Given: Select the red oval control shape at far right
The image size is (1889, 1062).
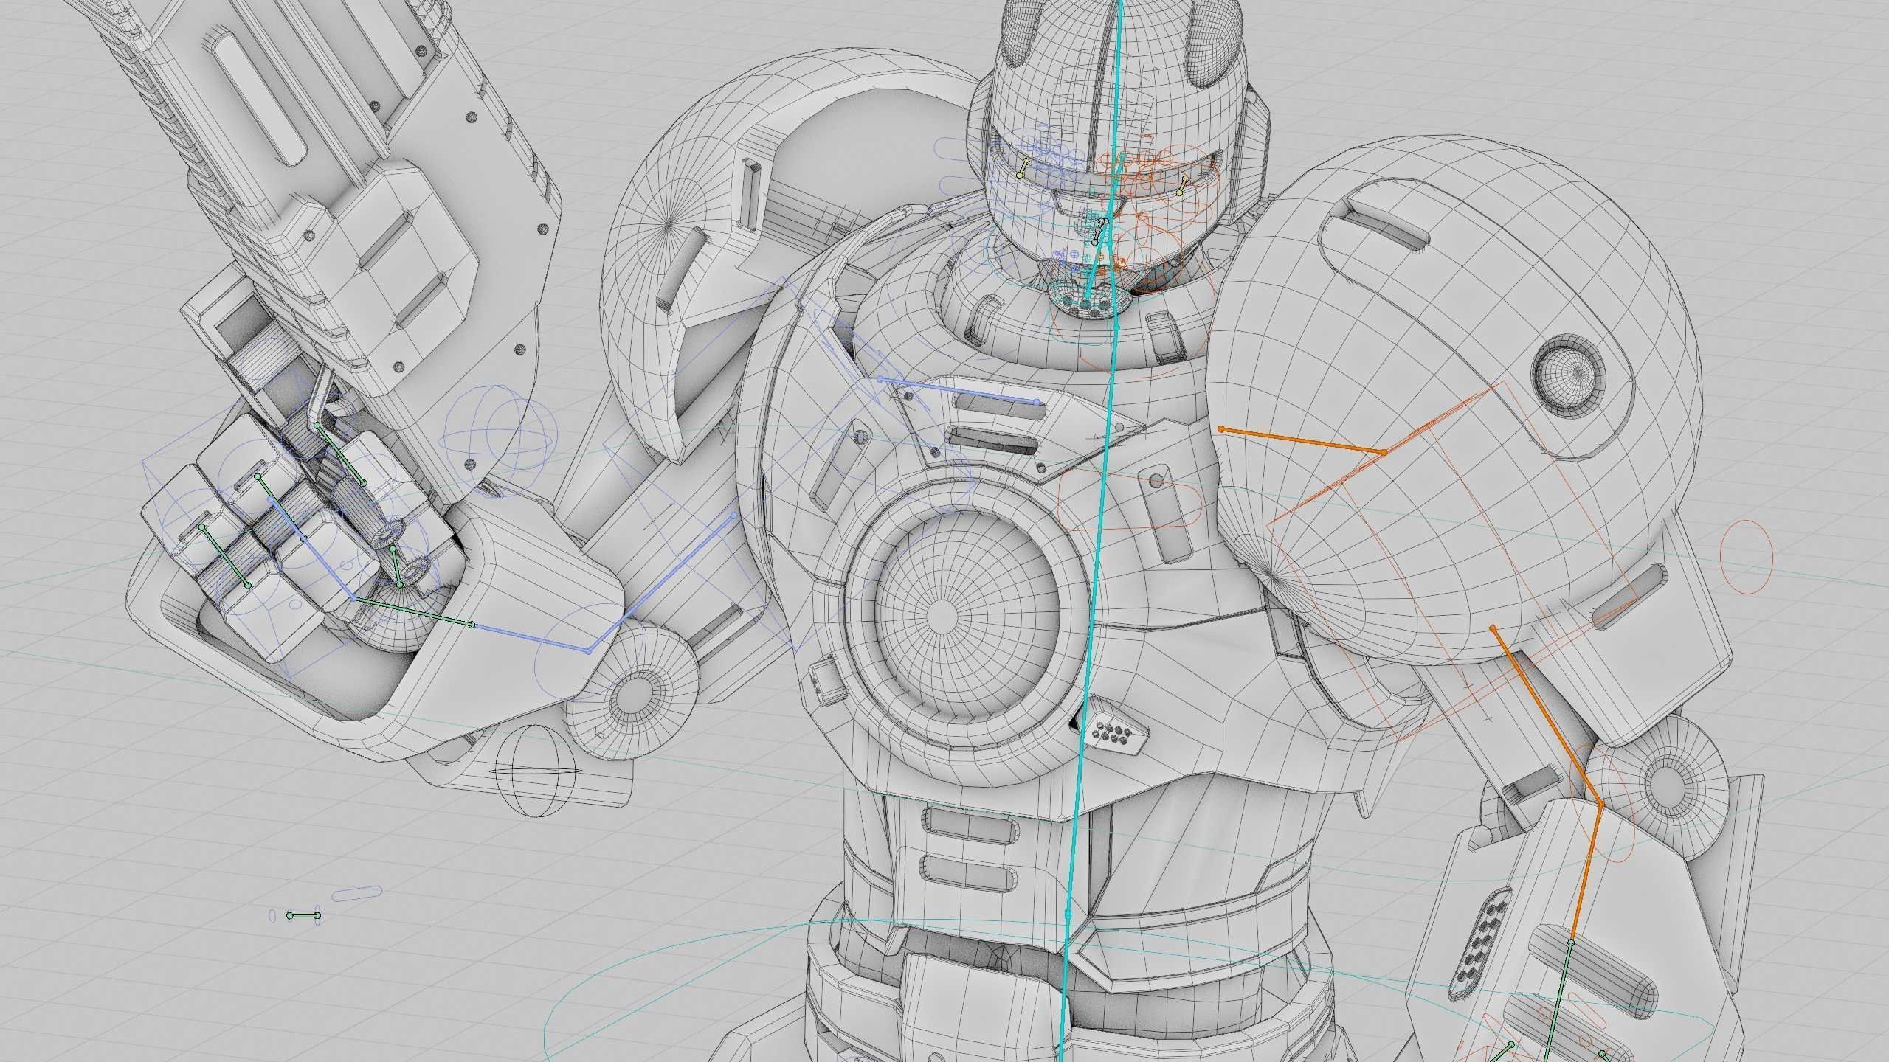Looking at the screenshot, I should (1746, 557).
